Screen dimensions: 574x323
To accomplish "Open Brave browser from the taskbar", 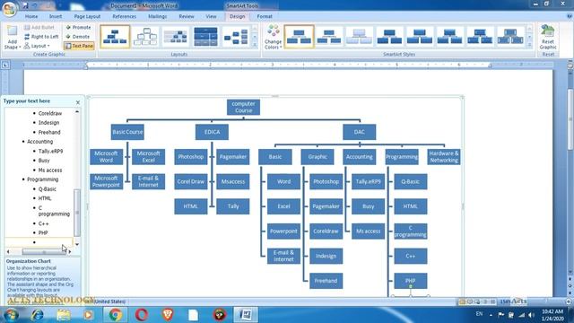I will (x=168, y=315).
